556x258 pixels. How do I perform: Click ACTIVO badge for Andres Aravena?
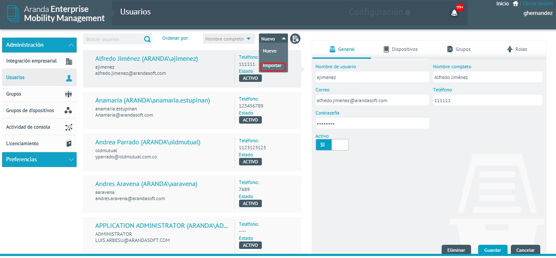tap(250, 203)
